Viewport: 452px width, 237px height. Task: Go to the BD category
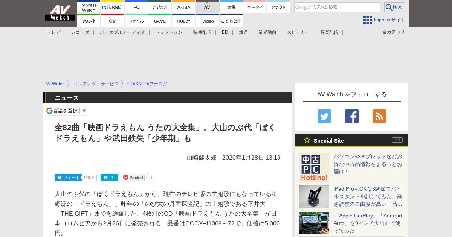(225, 32)
